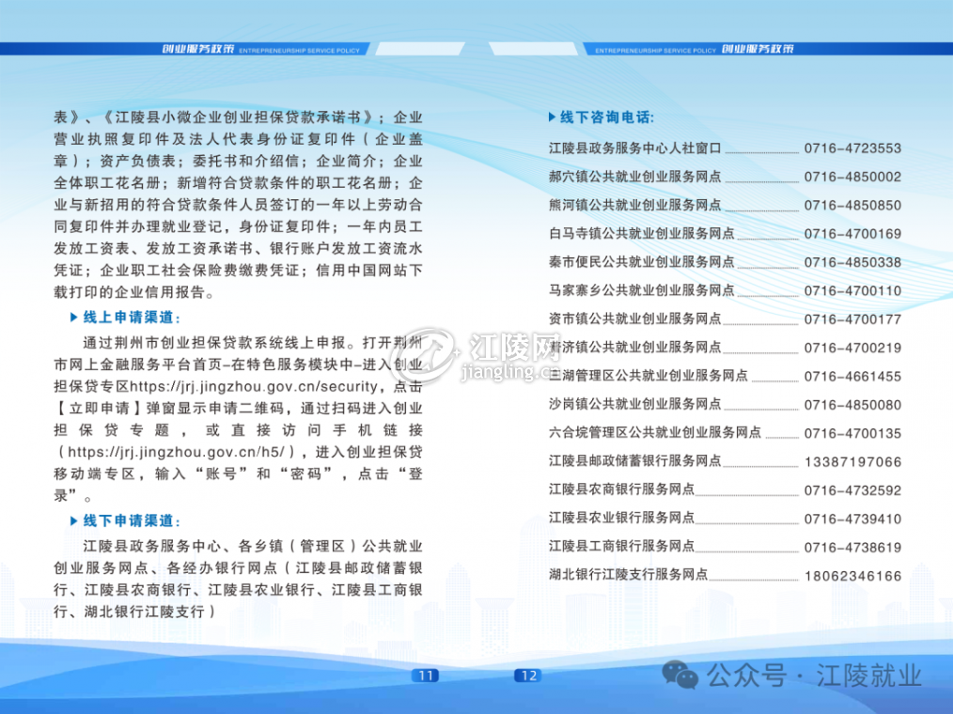Select 江陵县政务服务中心人社窗口 entry name
This screenshot has width=953, height=714.
pyautogui.click(x=634, y=148)
